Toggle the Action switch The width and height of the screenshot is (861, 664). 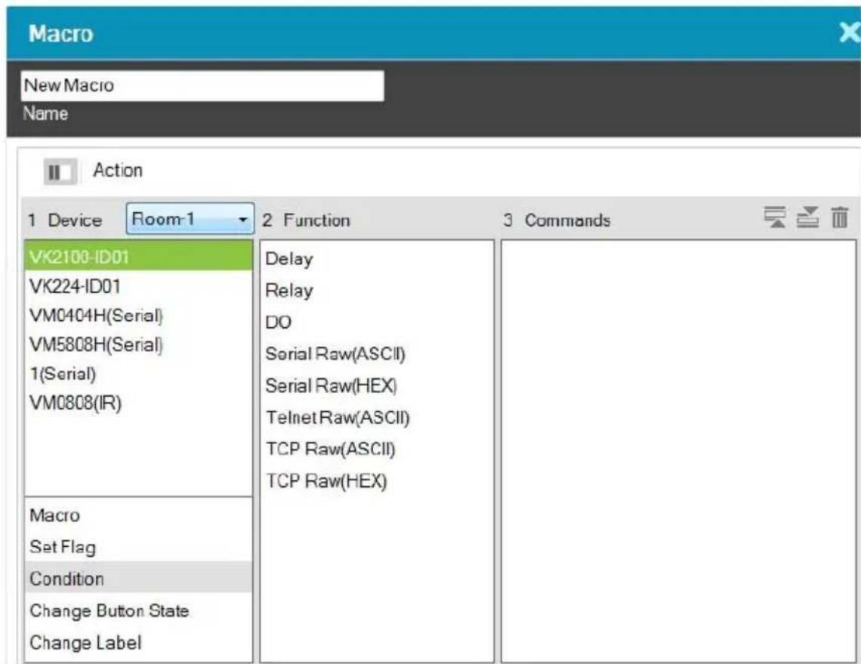[60, 172]
